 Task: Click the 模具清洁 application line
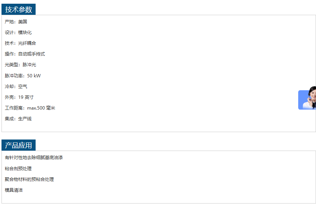click(x=14, y=190)
